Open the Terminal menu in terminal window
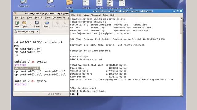Viewport: 197px width, 110px height. click(x=96, y=15)
